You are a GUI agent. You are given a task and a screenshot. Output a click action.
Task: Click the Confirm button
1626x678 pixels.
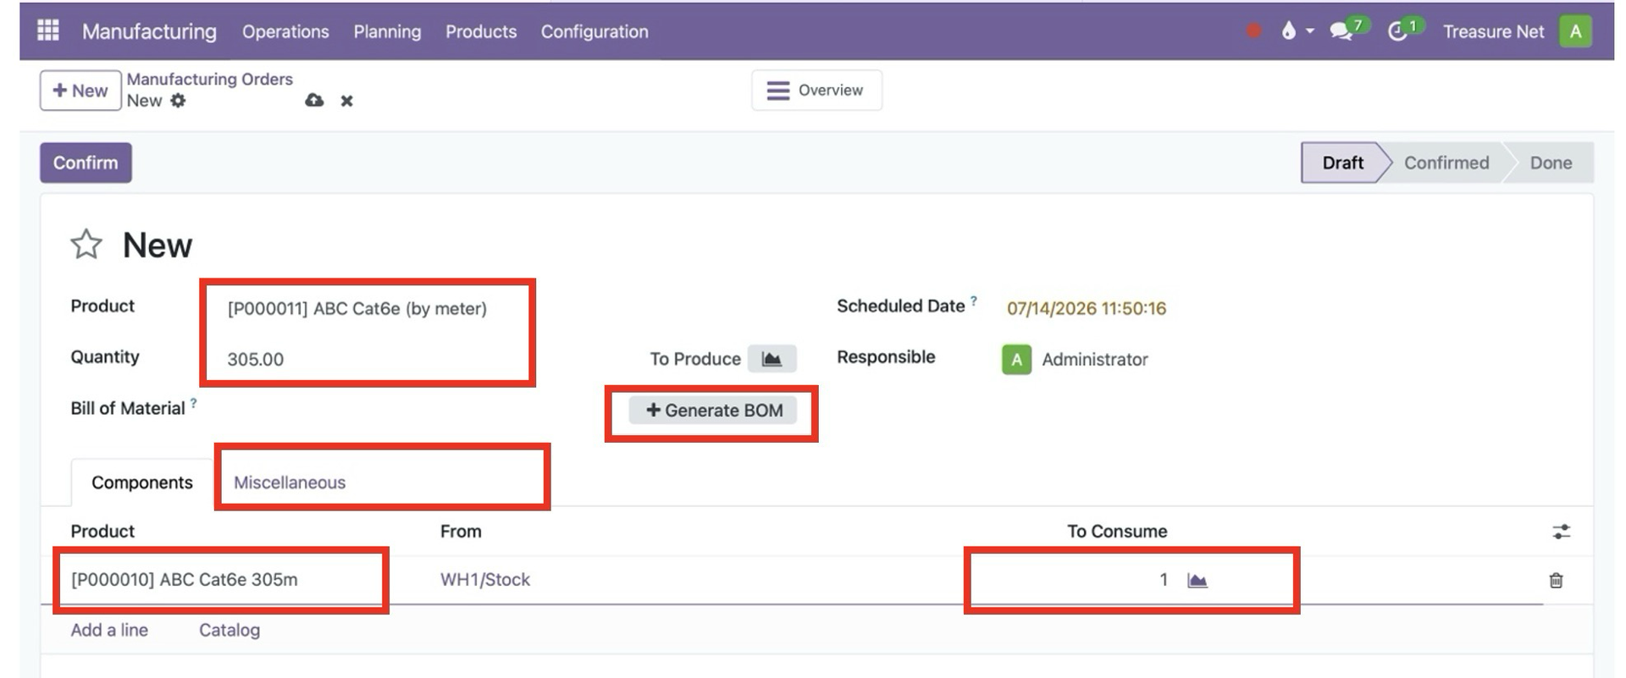[x=86, y=163]
